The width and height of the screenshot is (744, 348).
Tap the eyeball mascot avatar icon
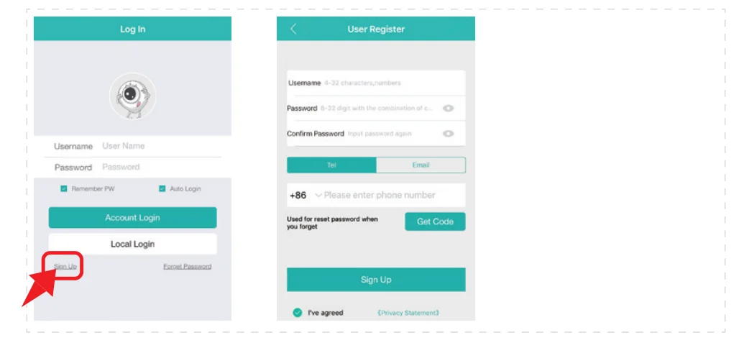[x=132, y=96]
